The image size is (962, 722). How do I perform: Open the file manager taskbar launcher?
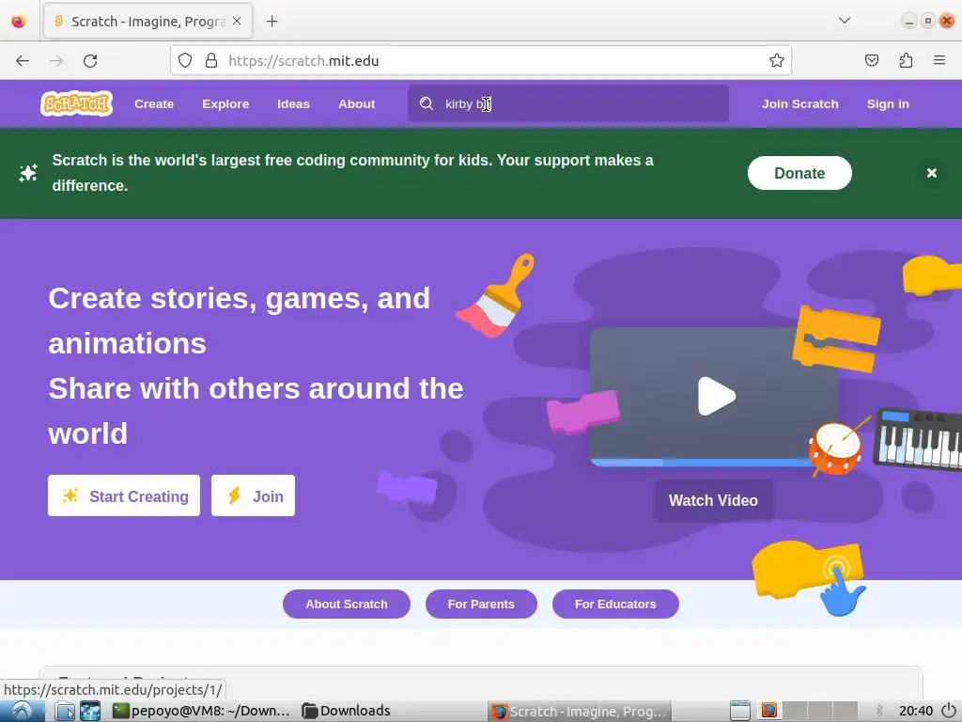pyautogui.click(x=65, y=711)
